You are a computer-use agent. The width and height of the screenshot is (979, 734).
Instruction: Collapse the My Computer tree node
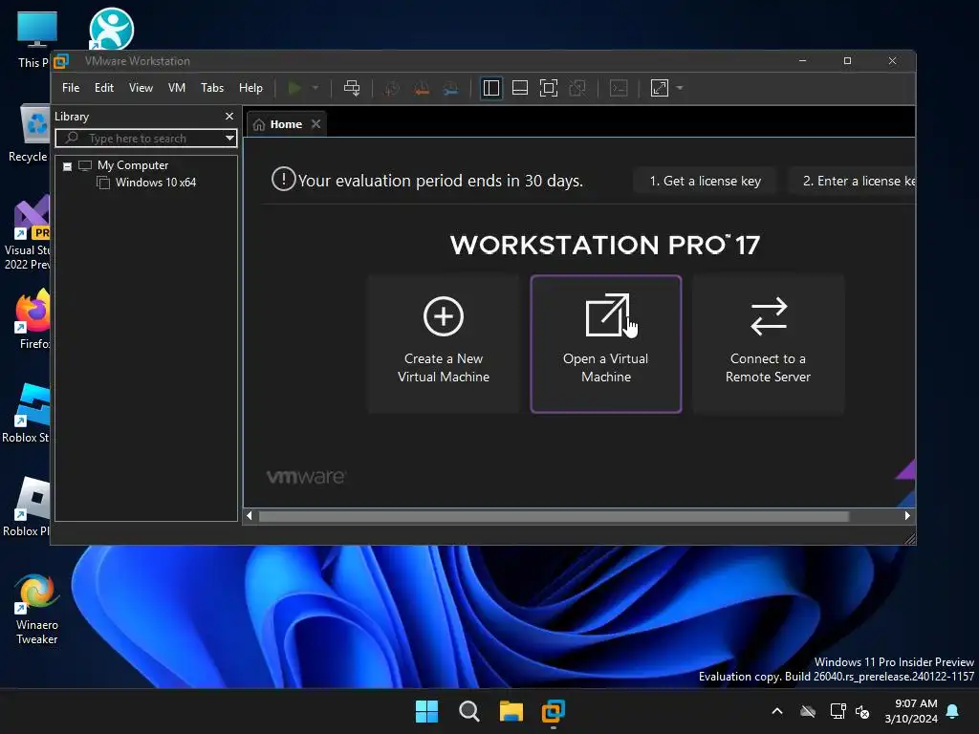pyautogui.click(x=68, y=166)
